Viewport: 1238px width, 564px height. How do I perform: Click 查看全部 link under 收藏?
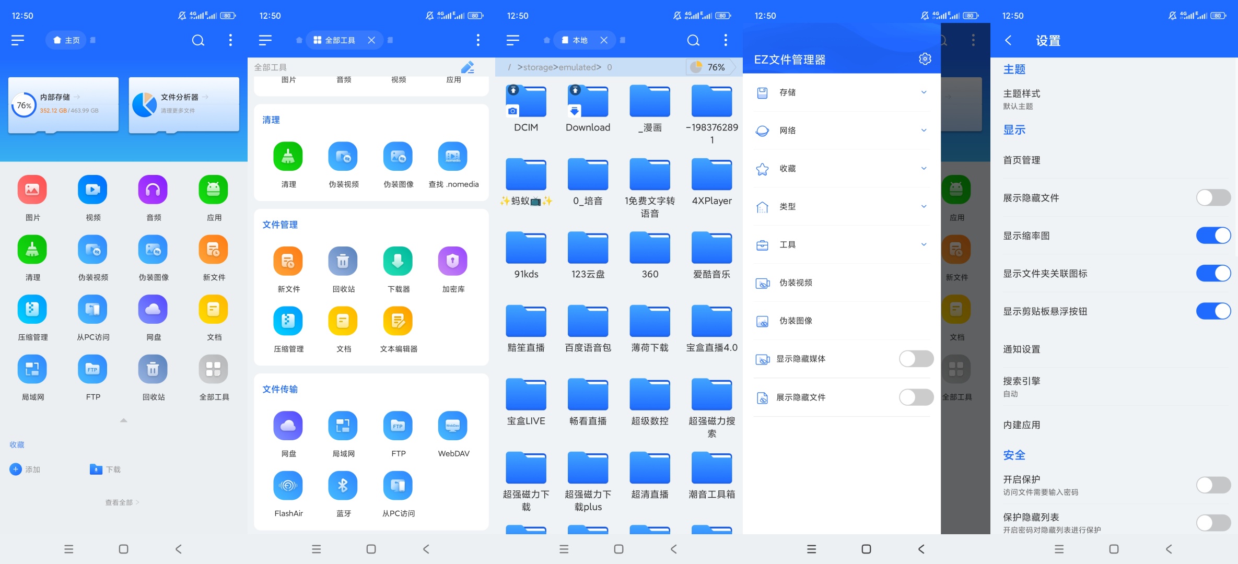tap(122, 502)
